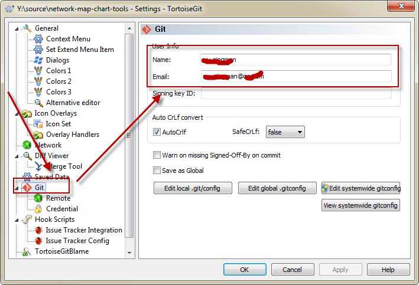Check the Save as Global checkbox
Screen dimensions: 419x285
[x=157, y=171]
